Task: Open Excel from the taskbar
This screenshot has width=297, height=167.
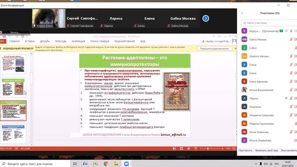Action: pos(96,164)
